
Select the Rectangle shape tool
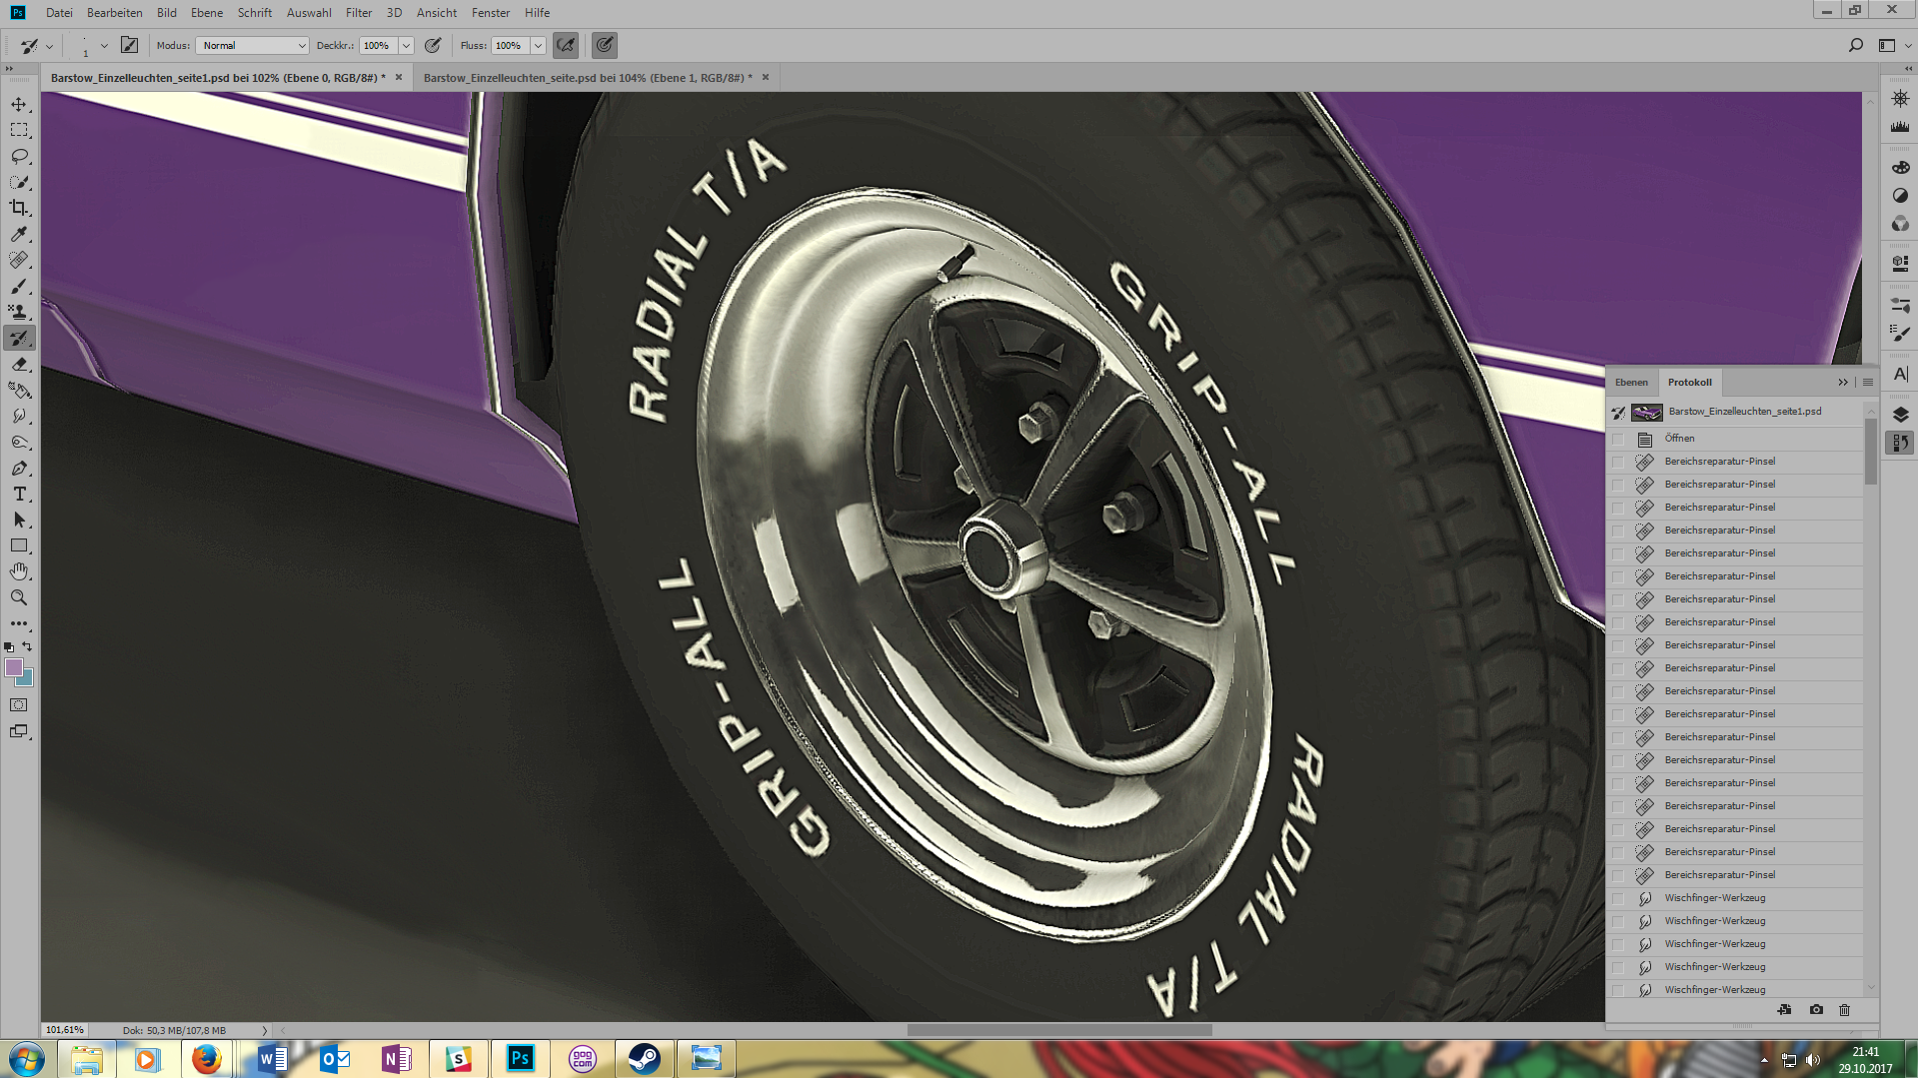point(19,545)
